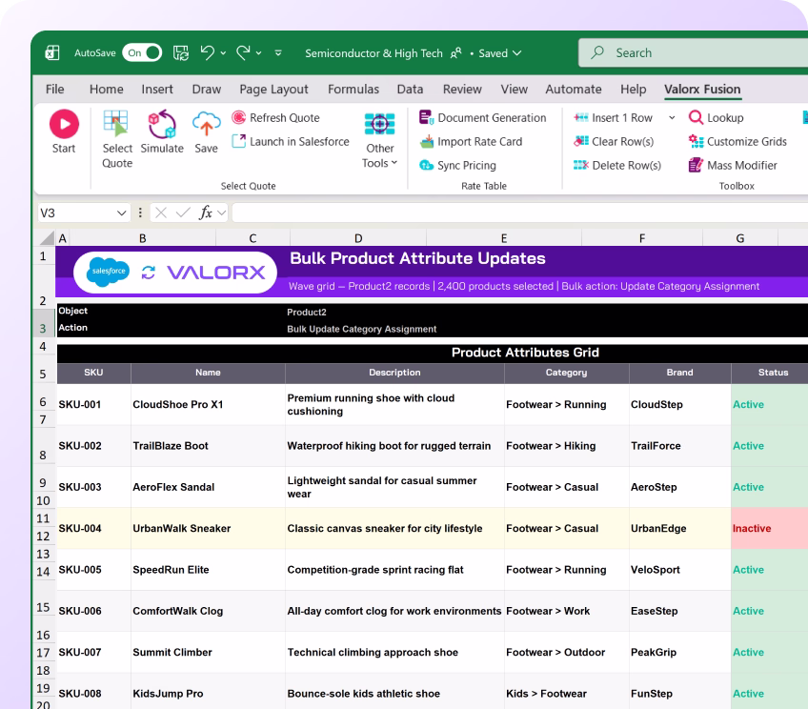
Task: Click the Insert Function fx icon
Action: pyautogui.click(x=206, y=213)
